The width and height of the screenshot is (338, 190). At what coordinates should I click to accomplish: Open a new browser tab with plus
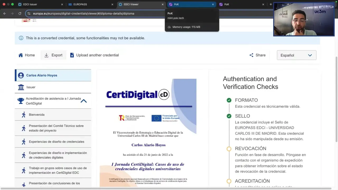coord(271,4)
